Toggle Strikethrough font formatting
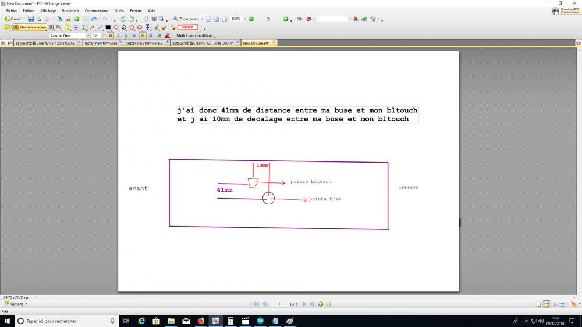582x327 pixels. pos(134,35)
